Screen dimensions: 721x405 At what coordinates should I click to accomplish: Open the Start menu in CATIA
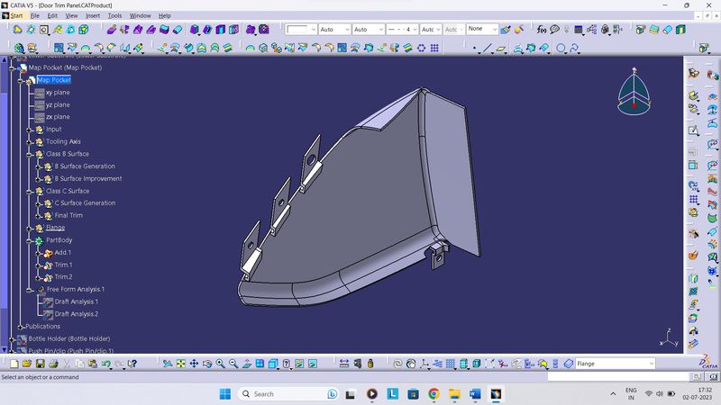click(x=16, y=15)
